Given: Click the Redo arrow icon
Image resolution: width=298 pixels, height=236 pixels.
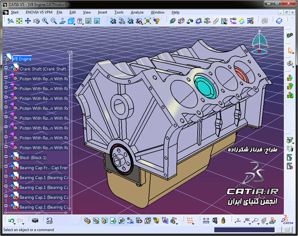Looking at the screenshot, I should (x=19, y=221).
